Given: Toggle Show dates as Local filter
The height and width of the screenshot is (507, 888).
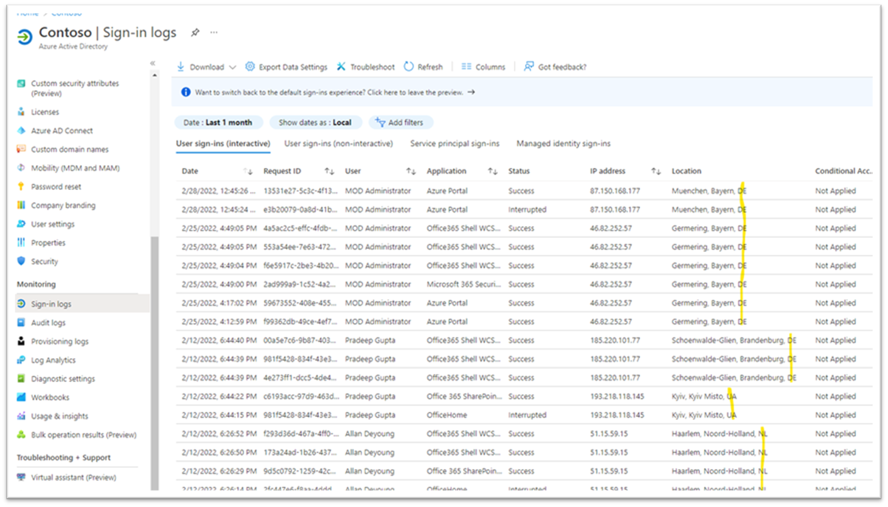Looking at the screenshot, I should (315, 122).
